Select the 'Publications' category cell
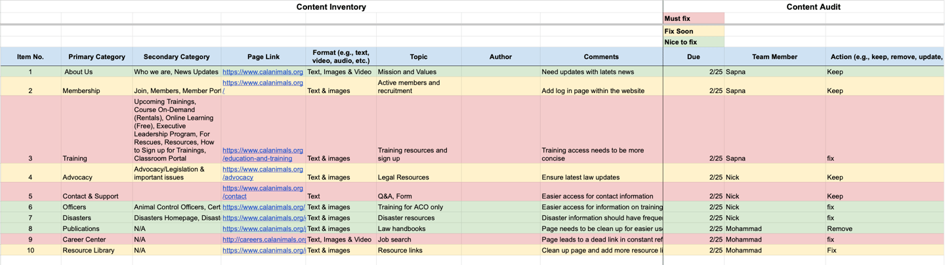945x265 pixels. pyautogui.click(x=96, y=229)
